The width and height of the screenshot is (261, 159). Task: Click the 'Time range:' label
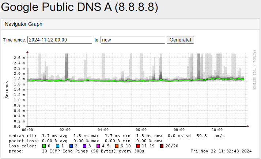(x=15, y=40)
